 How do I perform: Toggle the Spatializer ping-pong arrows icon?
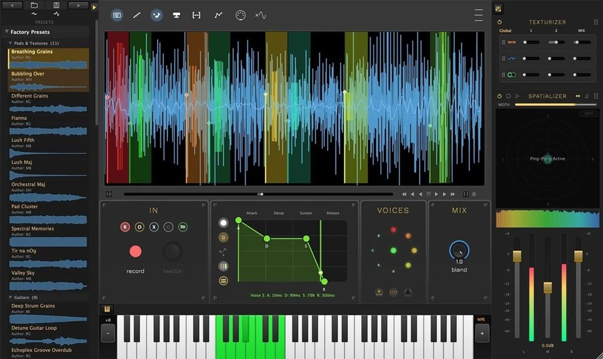tap(578, 96)
